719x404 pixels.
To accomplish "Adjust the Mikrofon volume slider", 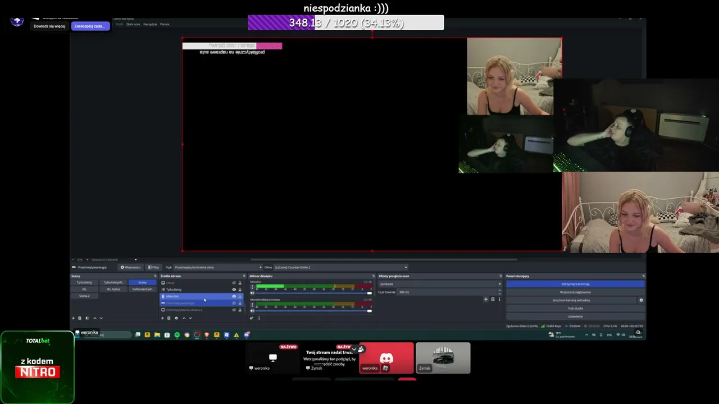I will [x=314, y=293].
